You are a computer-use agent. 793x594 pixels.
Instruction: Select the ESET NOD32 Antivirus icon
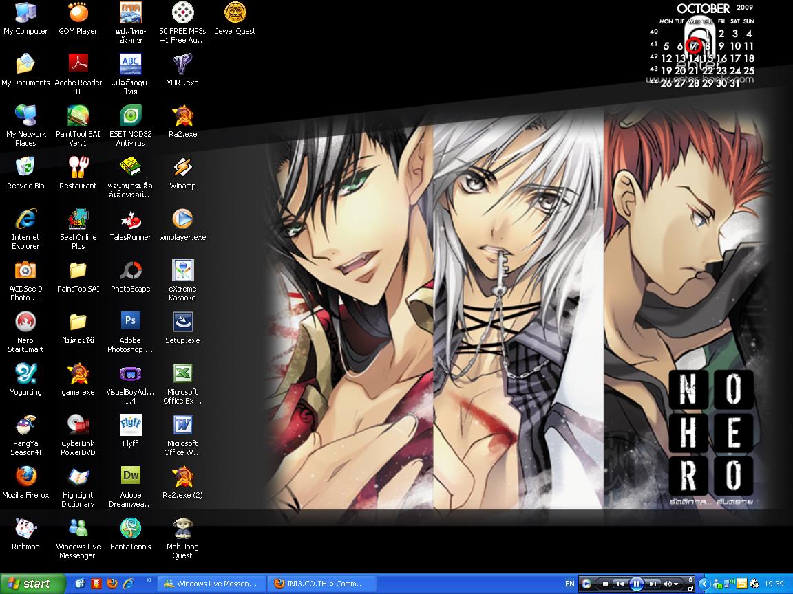(x=131, y=125)
